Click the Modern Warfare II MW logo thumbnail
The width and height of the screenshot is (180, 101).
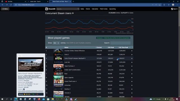tap(58, 58)
